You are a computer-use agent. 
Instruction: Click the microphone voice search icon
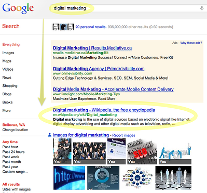click(202, 8)
